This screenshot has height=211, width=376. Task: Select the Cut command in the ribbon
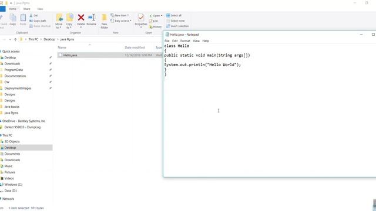[x=33, y=16]
